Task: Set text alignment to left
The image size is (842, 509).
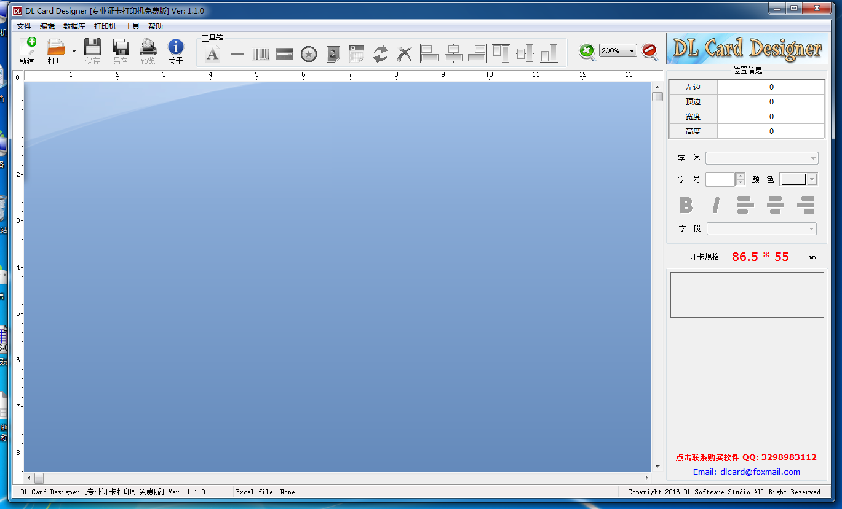Action: pos(745,205)
